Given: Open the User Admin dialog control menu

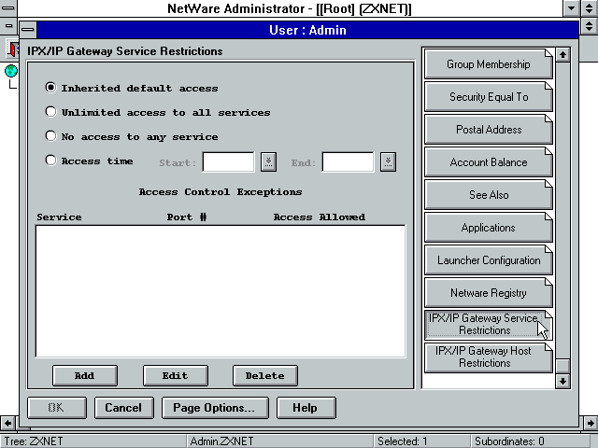Looking at the screenshot, I should [x=28, y=29].
